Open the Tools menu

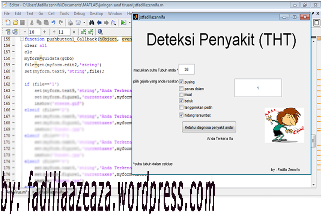(64, 13)
